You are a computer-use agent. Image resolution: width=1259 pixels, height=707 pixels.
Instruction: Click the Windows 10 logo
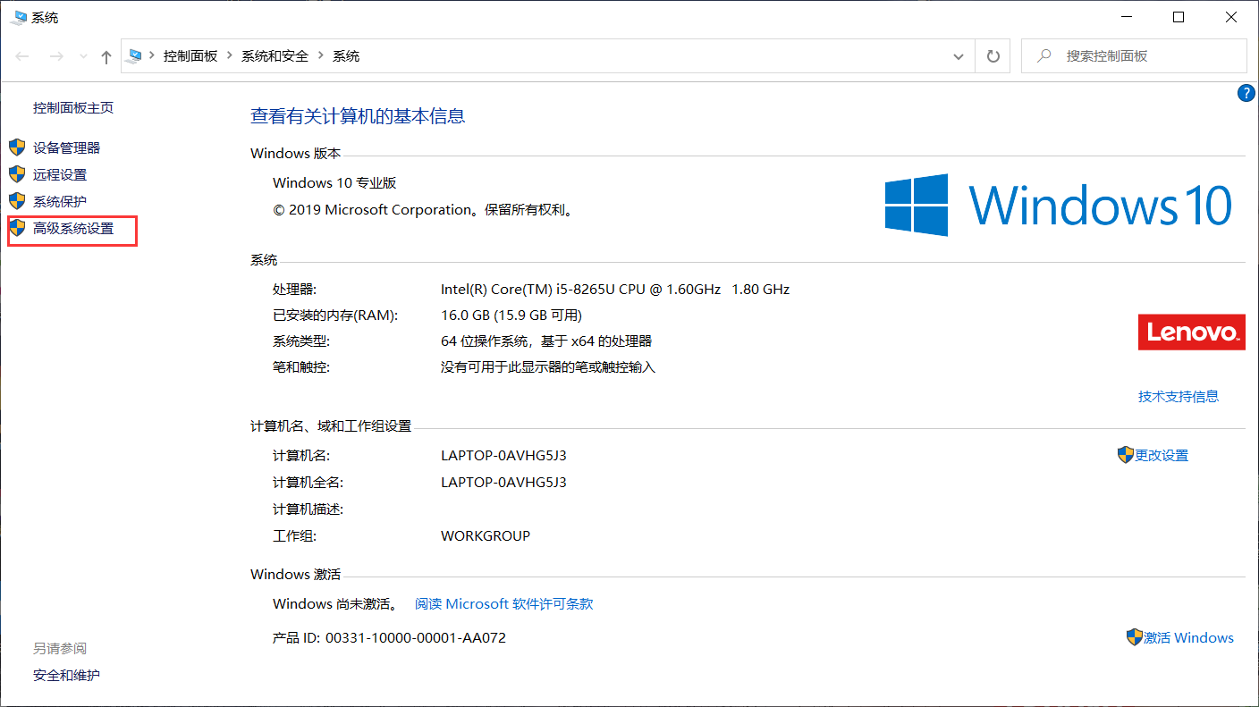point(1060,205)
